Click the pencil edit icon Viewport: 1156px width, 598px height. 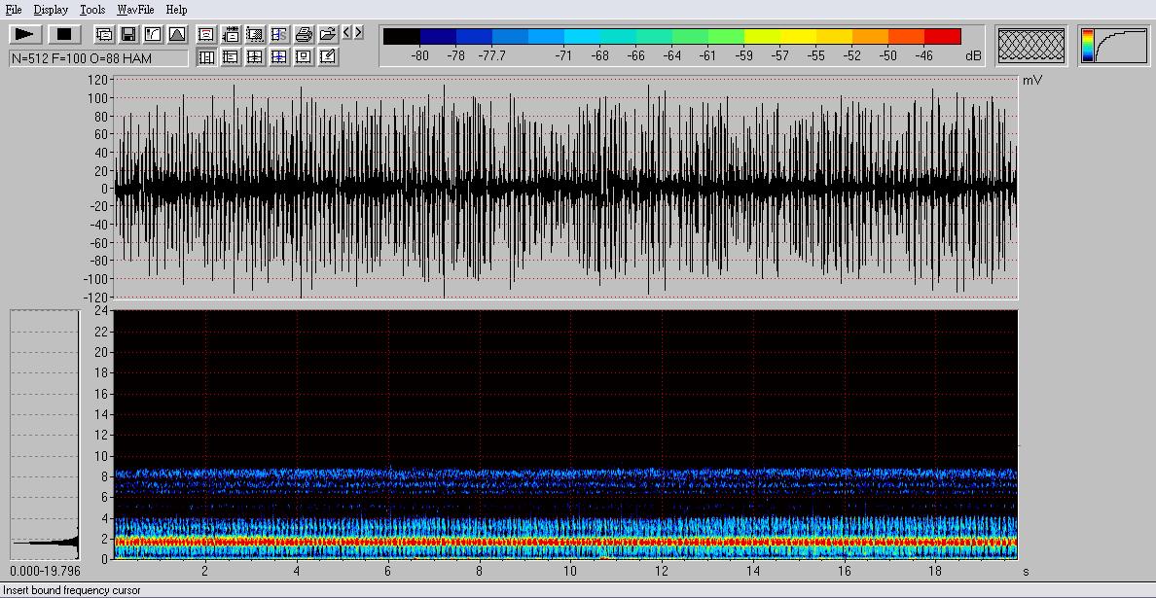click(x=328, y=57)
